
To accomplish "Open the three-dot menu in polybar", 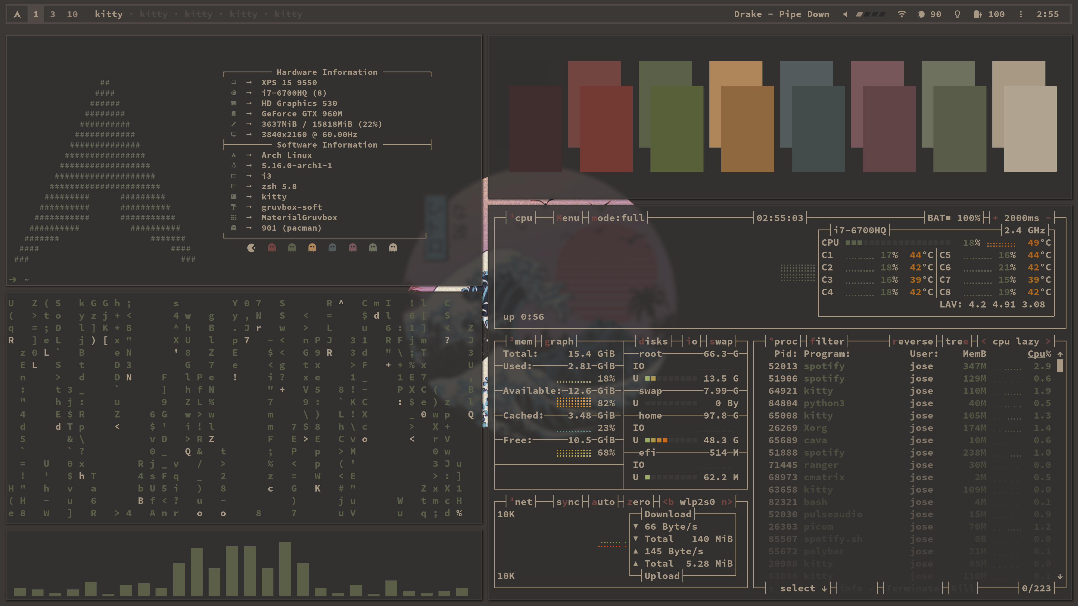I will (x=1021, y=14).
